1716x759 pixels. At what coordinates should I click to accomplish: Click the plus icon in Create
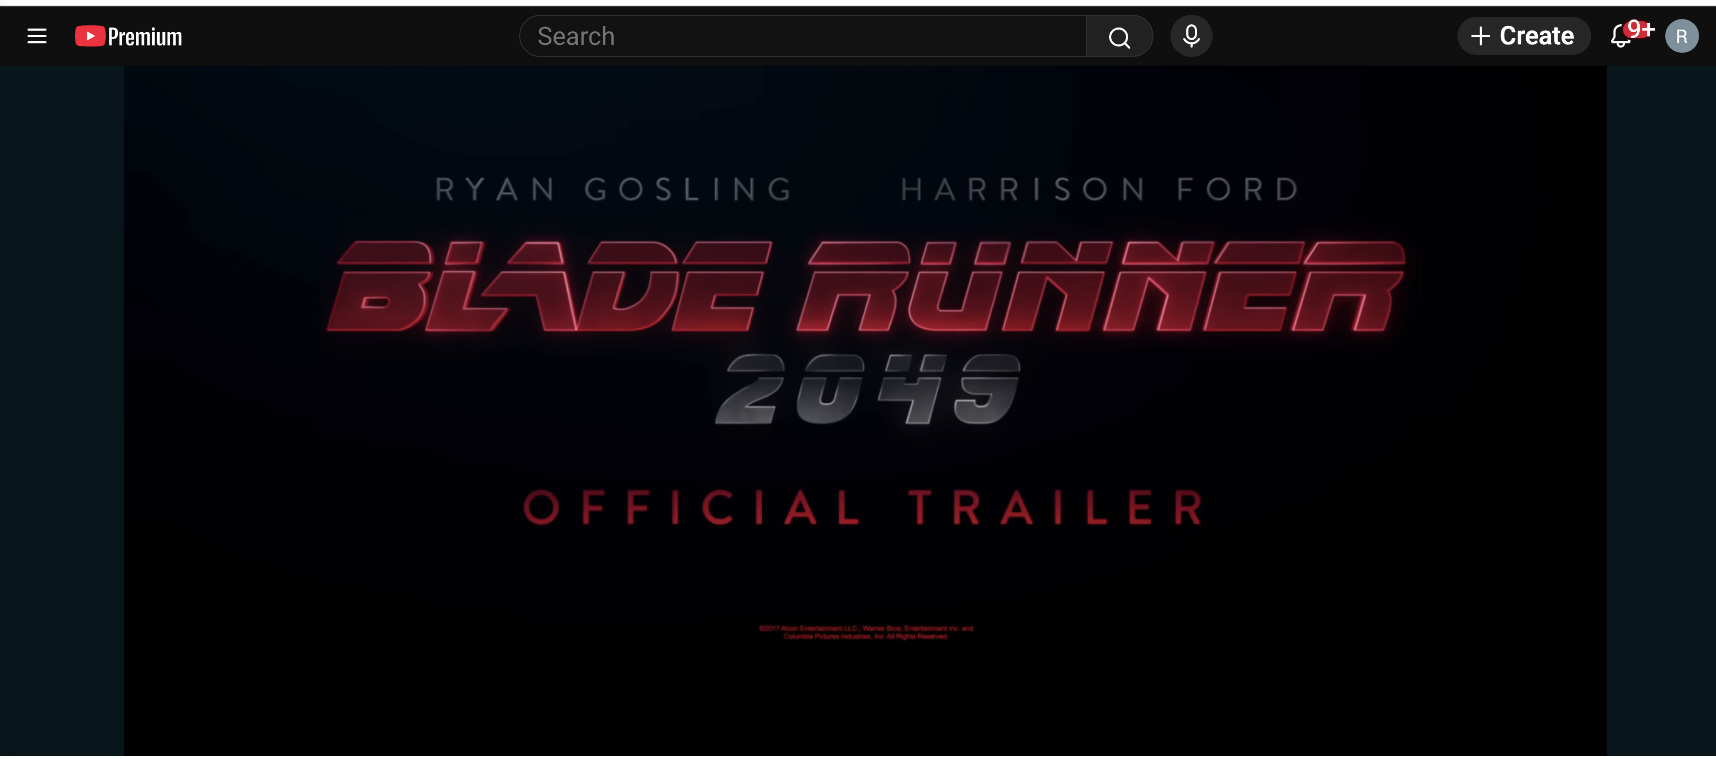click(x=1480, y=36)
